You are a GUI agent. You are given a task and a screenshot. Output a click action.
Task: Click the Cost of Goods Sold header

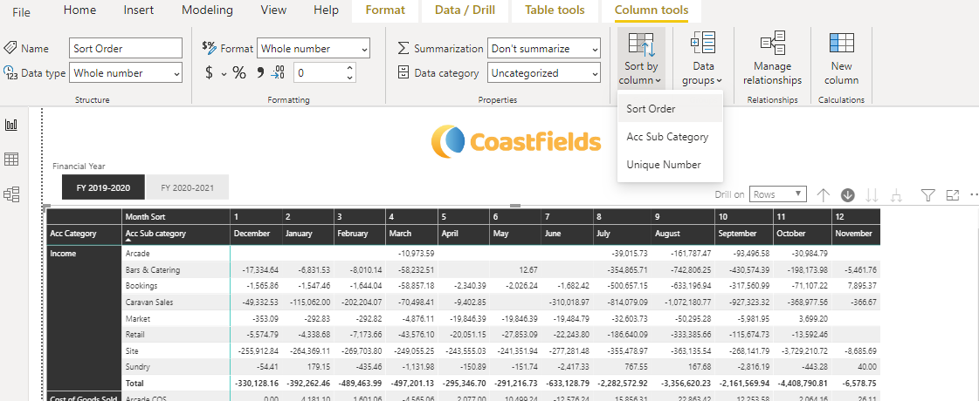pos(83,398)
